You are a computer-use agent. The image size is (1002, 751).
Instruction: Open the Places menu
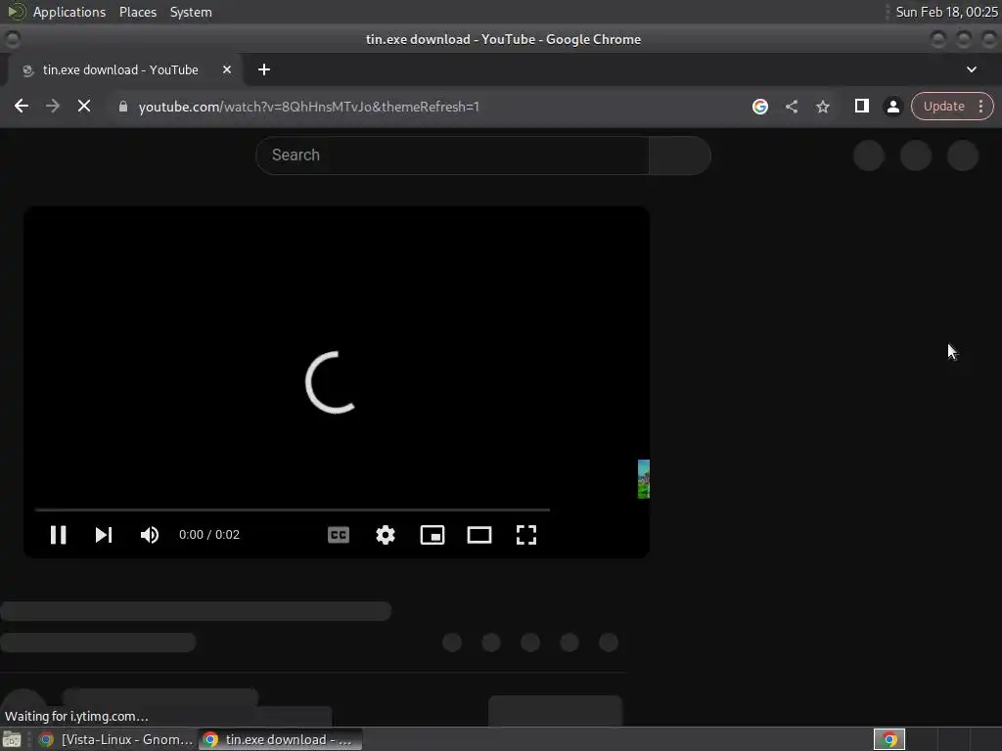click(x=137, y=12)
